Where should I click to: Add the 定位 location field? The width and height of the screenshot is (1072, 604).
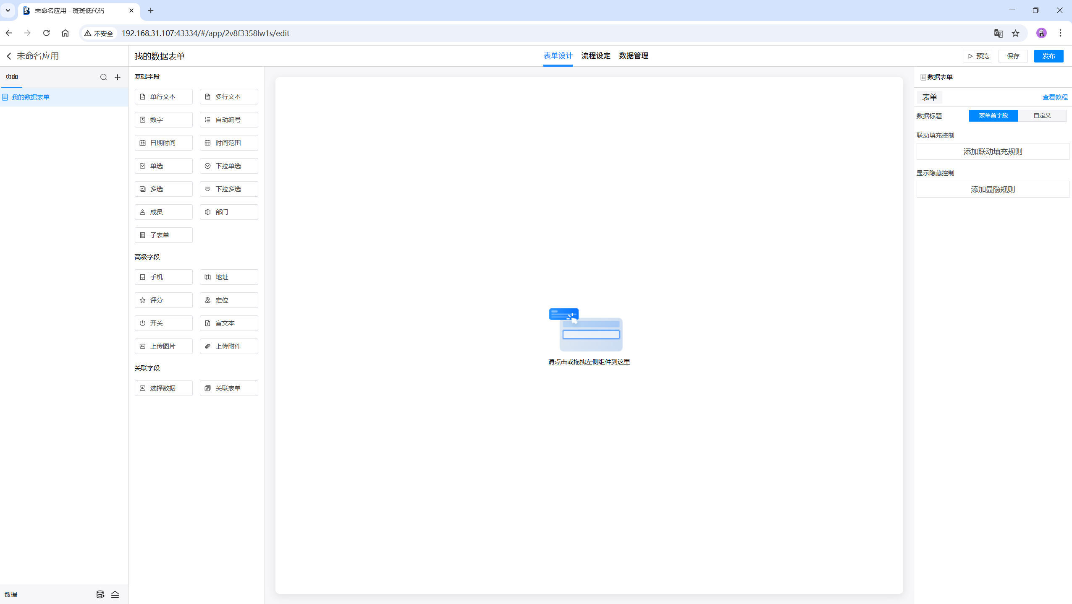[228, 300]
